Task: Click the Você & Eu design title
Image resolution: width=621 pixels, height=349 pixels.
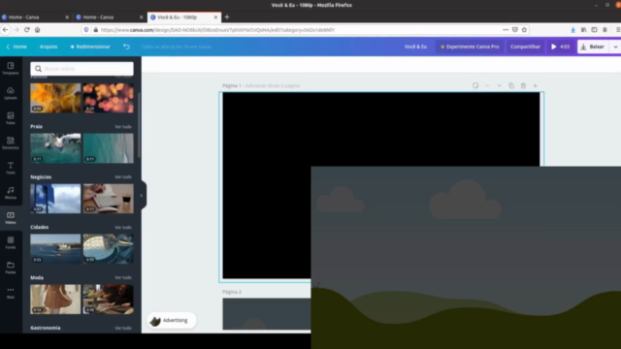Action: click(415, 47)
